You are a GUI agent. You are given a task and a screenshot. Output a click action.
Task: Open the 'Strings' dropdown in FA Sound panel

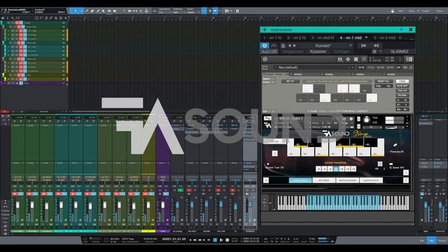(274, 141)
